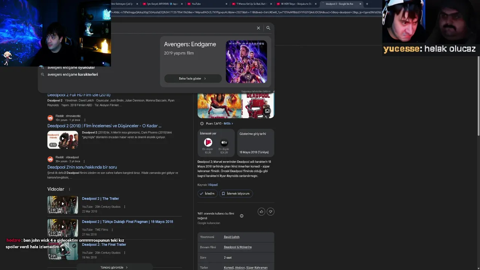Open options for 20th Century Studios trailer video
The image size is (480, 270).
124,207
